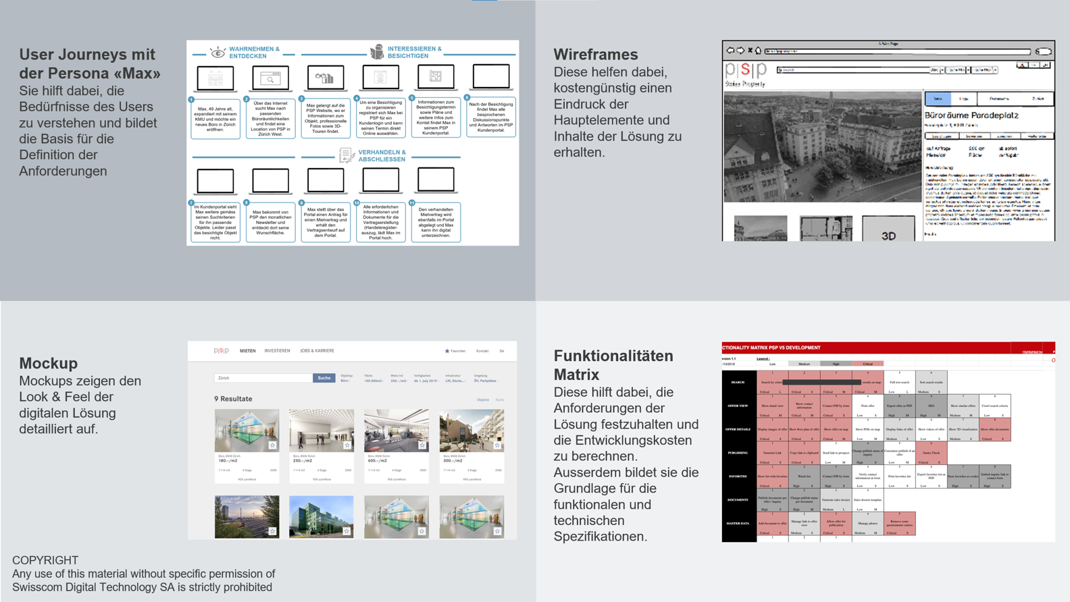
Task: Select the JOBS & KARRIERE menu item
Action: pos(317,351)
